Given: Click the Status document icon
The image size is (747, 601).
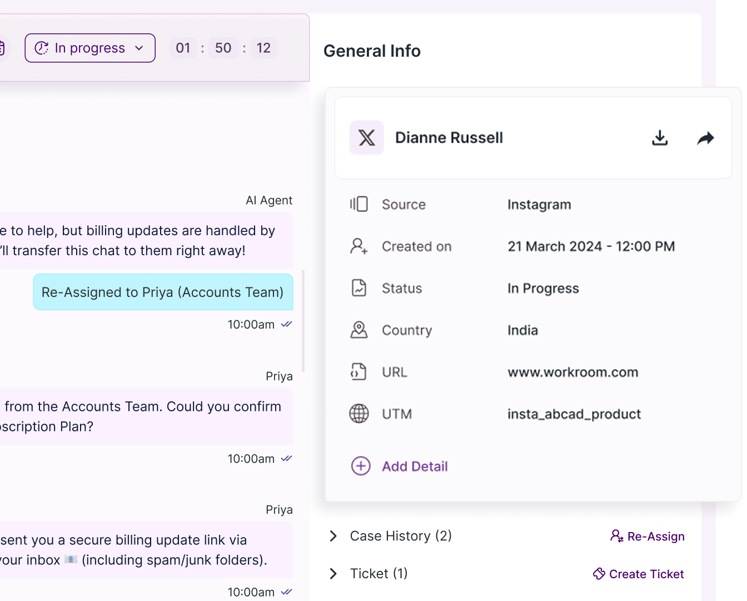Looking at the screenshot, I should tap(358, 288).
